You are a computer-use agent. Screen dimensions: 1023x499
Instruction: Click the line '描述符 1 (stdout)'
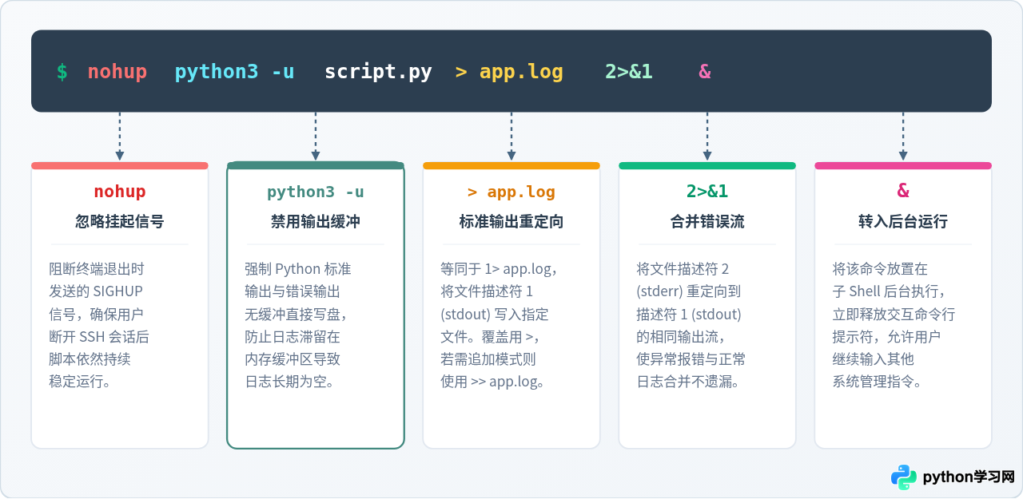pos(689,314)
